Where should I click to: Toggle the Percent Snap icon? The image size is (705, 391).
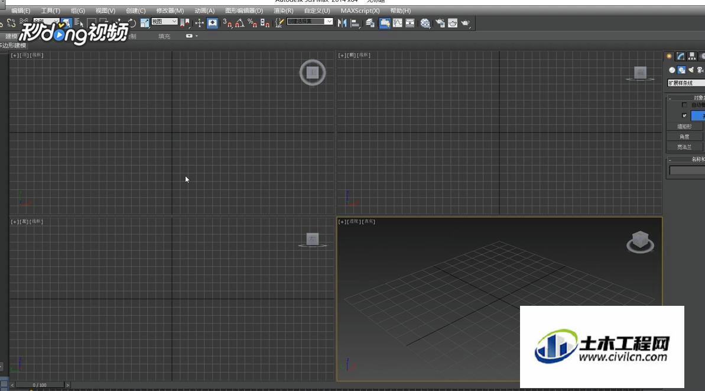click(252, 23)
